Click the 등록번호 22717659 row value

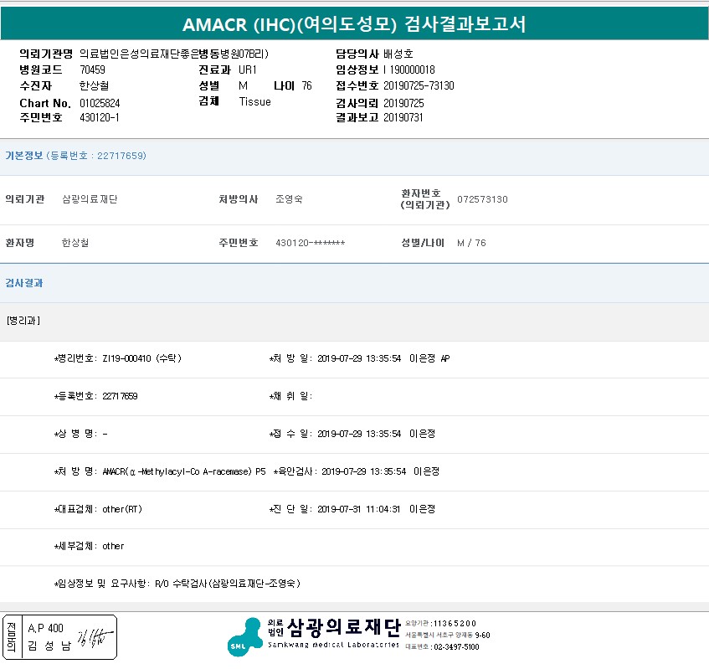pyautogui.click(x=119, y=396)
